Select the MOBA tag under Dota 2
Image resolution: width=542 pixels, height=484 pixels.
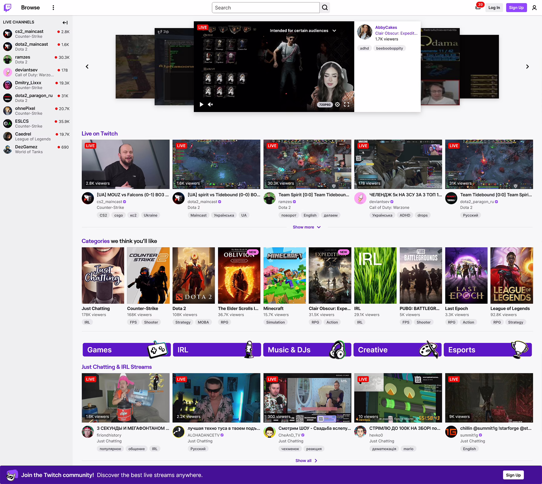(x=203, y=322)
